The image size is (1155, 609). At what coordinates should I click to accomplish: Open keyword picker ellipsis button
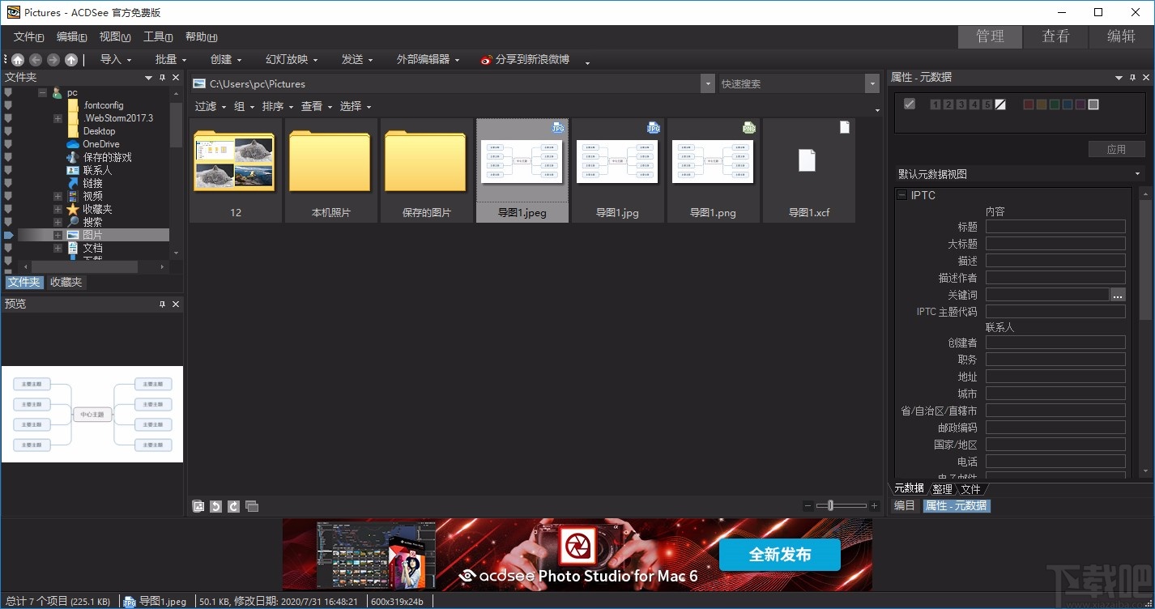click(x=1118, y=295)
